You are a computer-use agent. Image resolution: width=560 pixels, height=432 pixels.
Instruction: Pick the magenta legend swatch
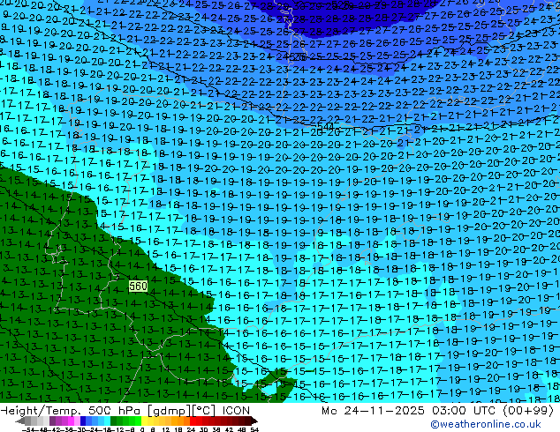pyautogui.click(x=71, y=421)
